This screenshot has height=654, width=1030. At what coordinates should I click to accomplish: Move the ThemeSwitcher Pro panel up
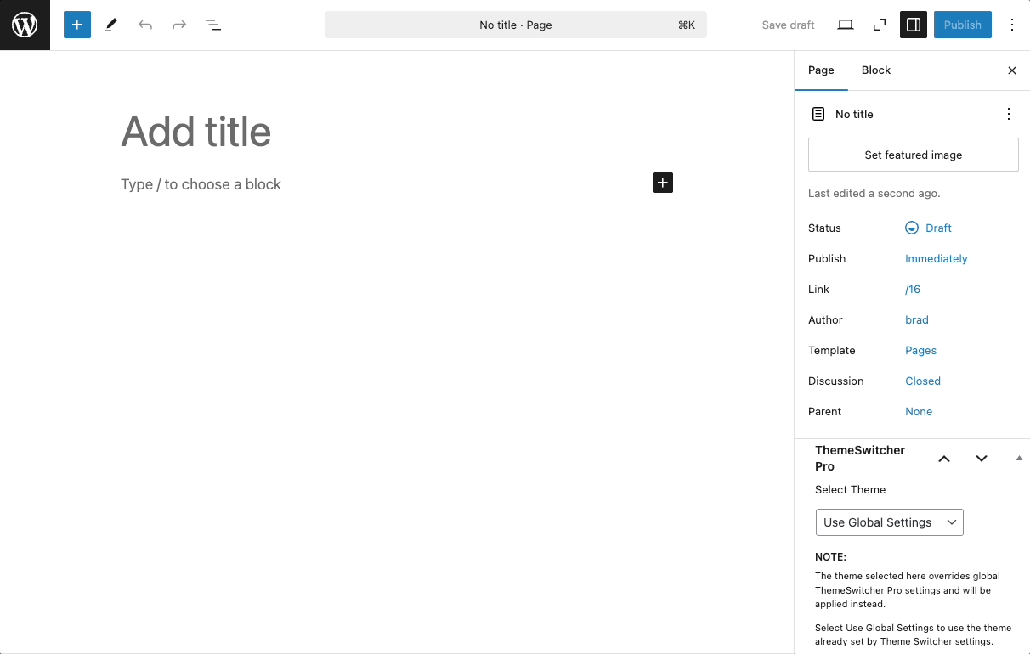click(x=944, y=459)
